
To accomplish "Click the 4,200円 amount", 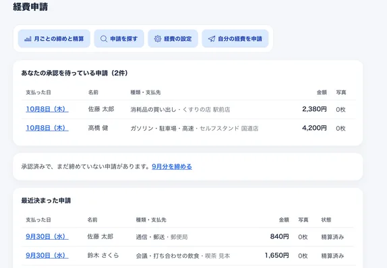I will point(314,128).
